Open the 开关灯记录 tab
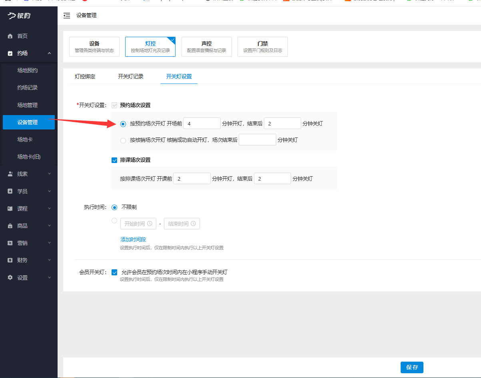The height and width of the screenshot is (378, 481). coord(131,76)
